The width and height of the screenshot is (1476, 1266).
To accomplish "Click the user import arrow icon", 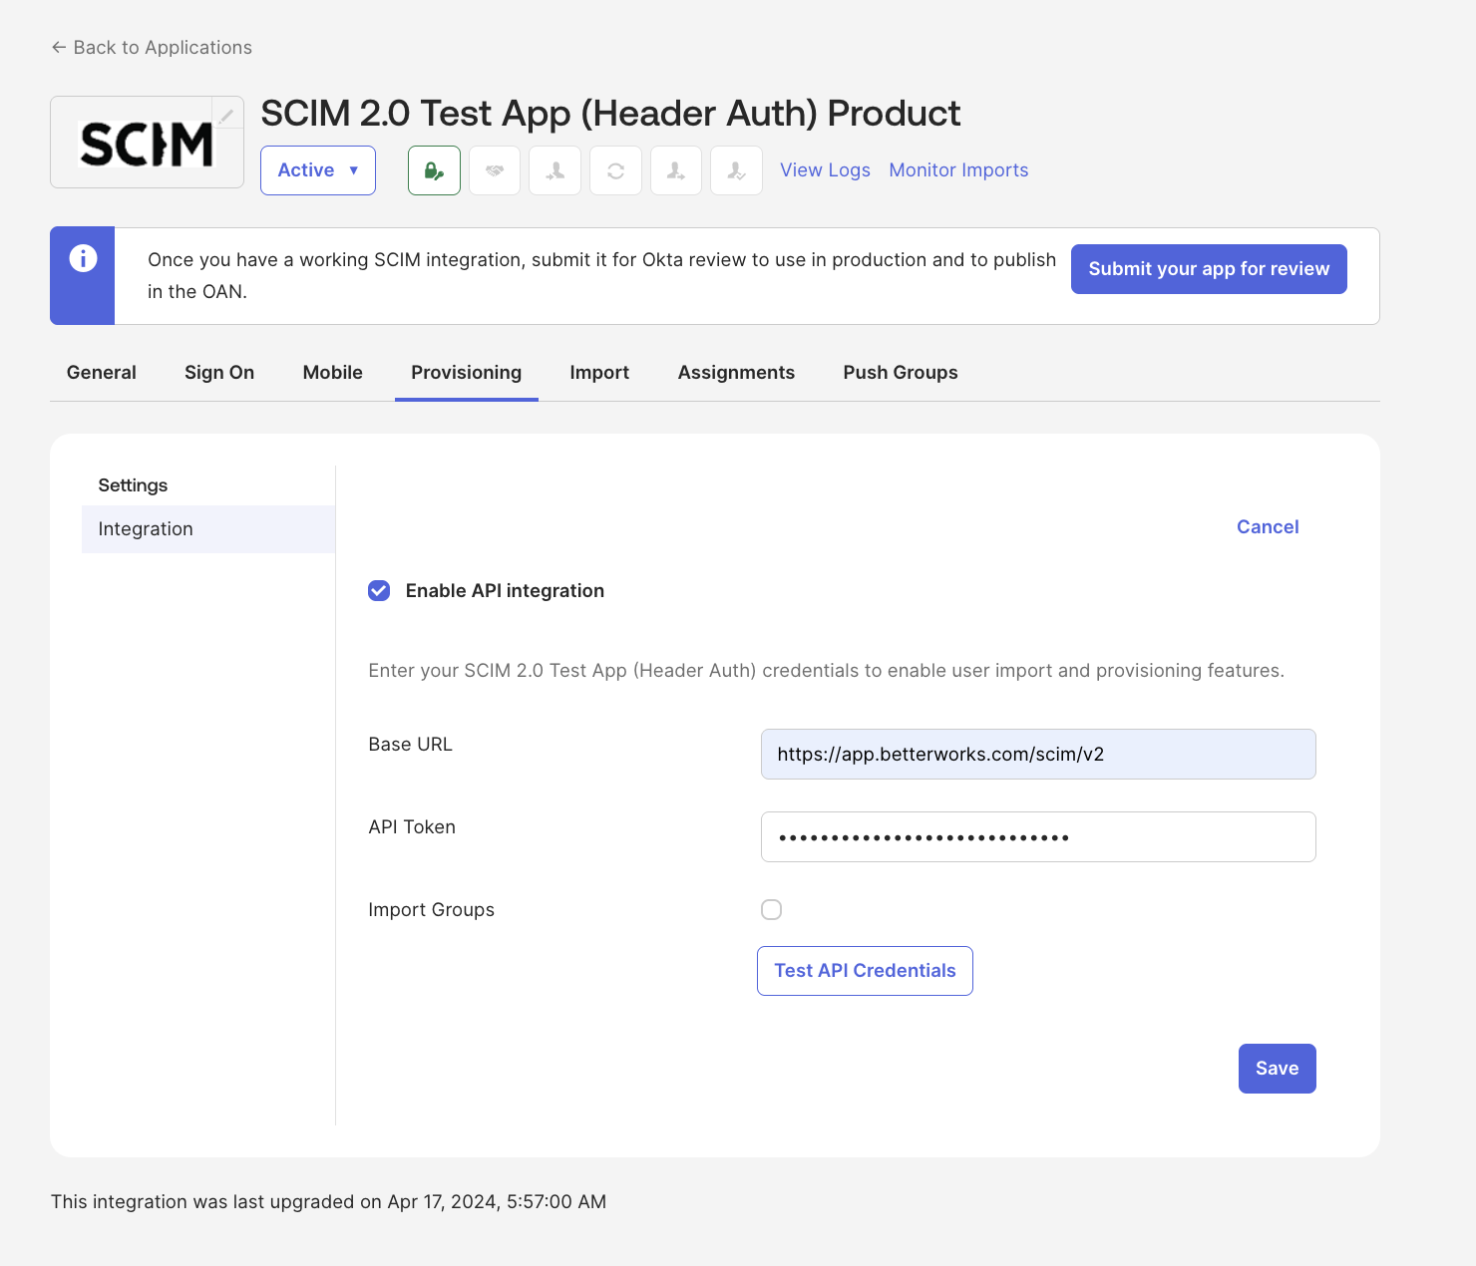I will [x=555, y=170].
